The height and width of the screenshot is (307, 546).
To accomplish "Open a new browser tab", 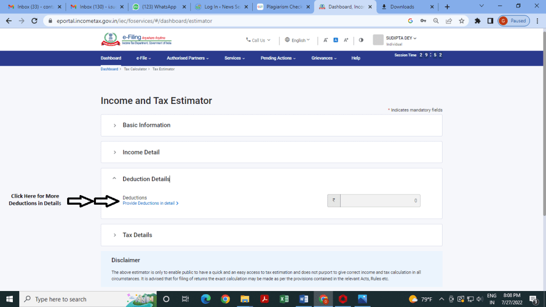I will (x=447, y=6).
